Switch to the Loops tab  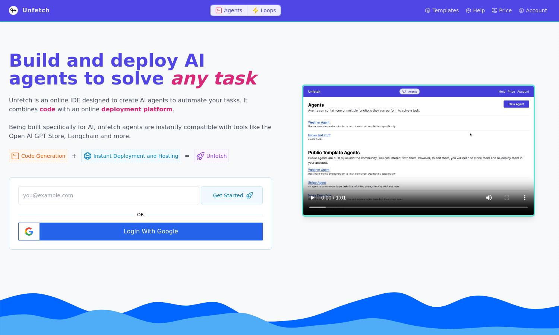[x=264, y=10]
